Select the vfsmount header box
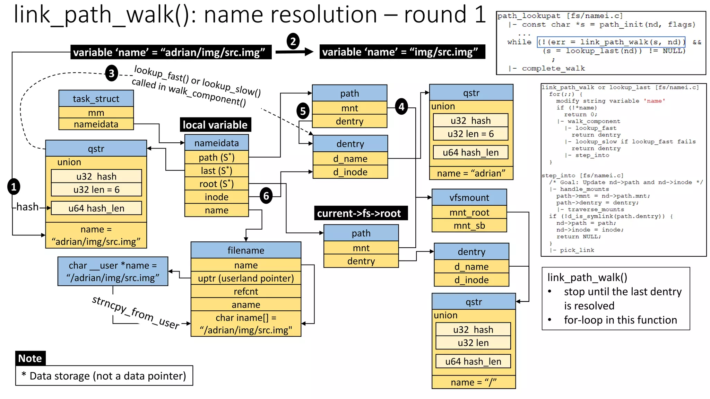710x399 pixels. (x=469, y=197)
